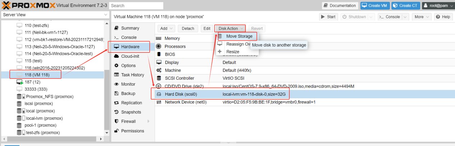The height and width of the screenshot is (146, 455).
Task: Select the Display hardware row
Action: pyautogui.click(x=305, y=62)
